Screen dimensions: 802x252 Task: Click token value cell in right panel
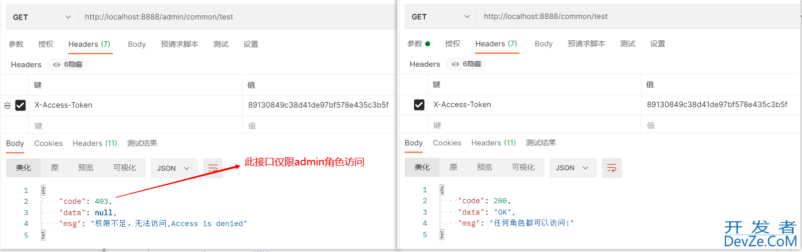(721, 105)
